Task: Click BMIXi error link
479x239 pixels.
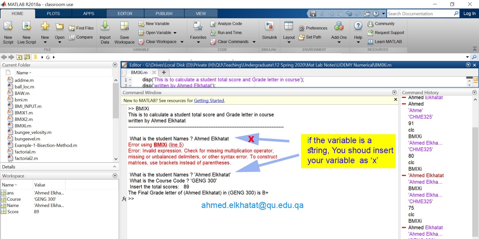Action: pos(160,145)
